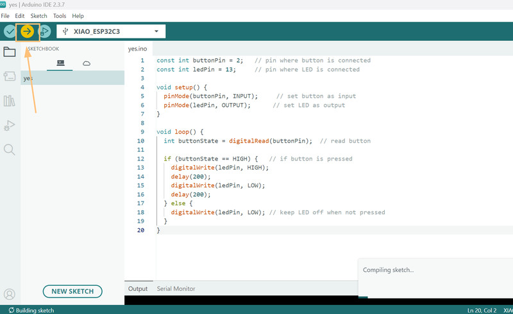Open the Sketchbook folder icon in sidebar
This screenshot has height=314, width=513.
(x=10, y=52)
